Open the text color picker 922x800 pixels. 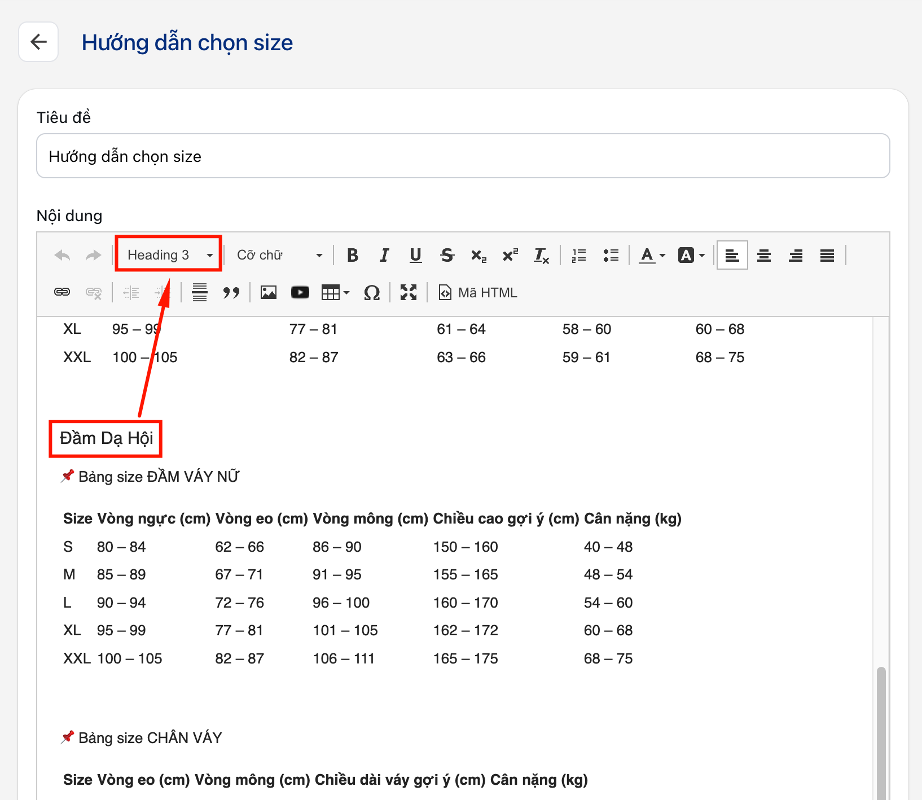coord(652,256)
